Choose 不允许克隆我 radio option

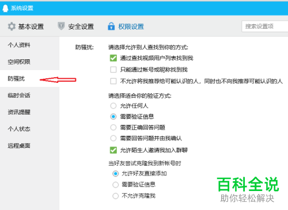(115, 196)
